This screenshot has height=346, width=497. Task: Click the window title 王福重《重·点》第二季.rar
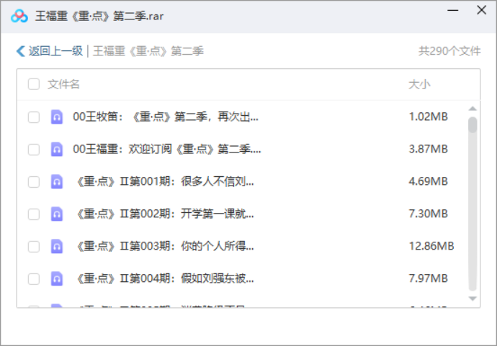[x=99, y=16]
